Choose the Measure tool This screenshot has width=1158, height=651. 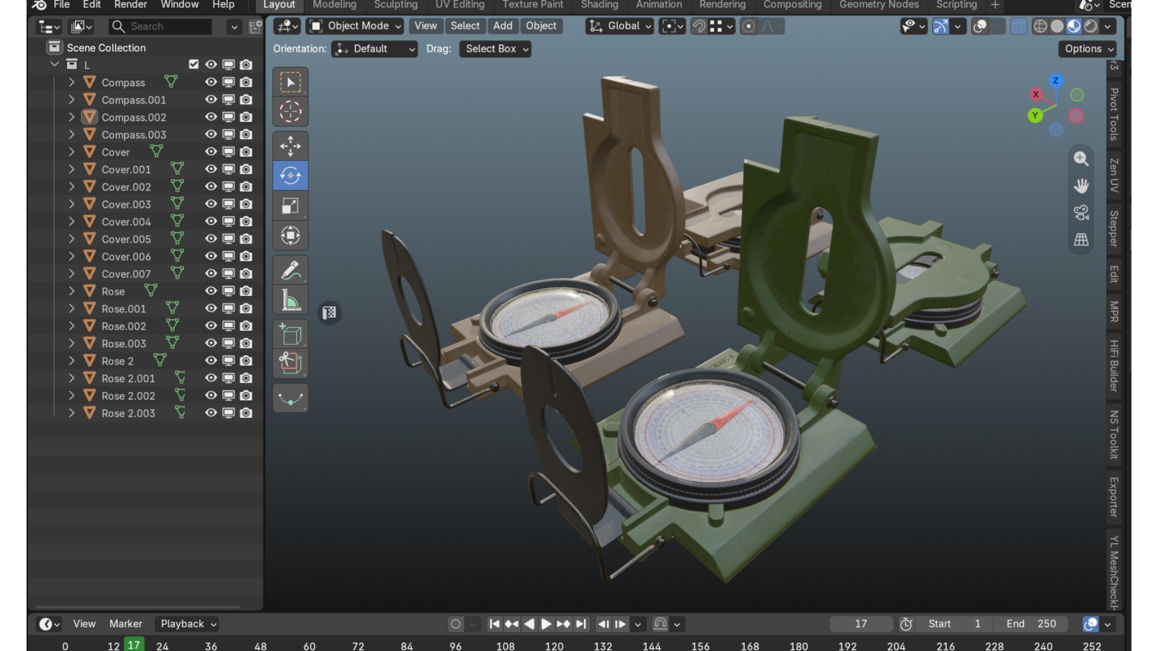point(290,300)
